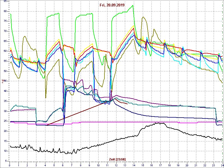Click the 'Zeit [23:58]' time axis caption

(117, 159)
